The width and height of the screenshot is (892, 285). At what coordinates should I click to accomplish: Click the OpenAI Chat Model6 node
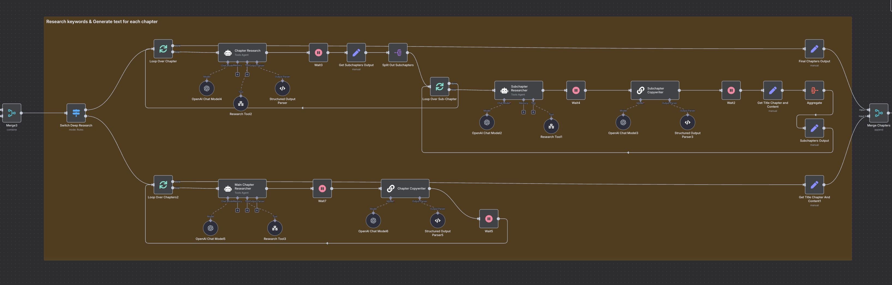(373, 220)
